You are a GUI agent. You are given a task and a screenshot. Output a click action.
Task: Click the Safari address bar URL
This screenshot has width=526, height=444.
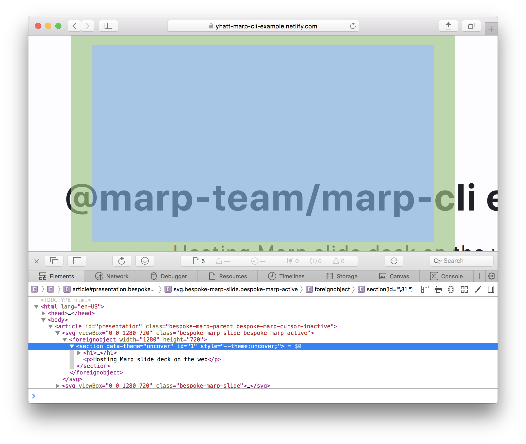pos(266,26)
